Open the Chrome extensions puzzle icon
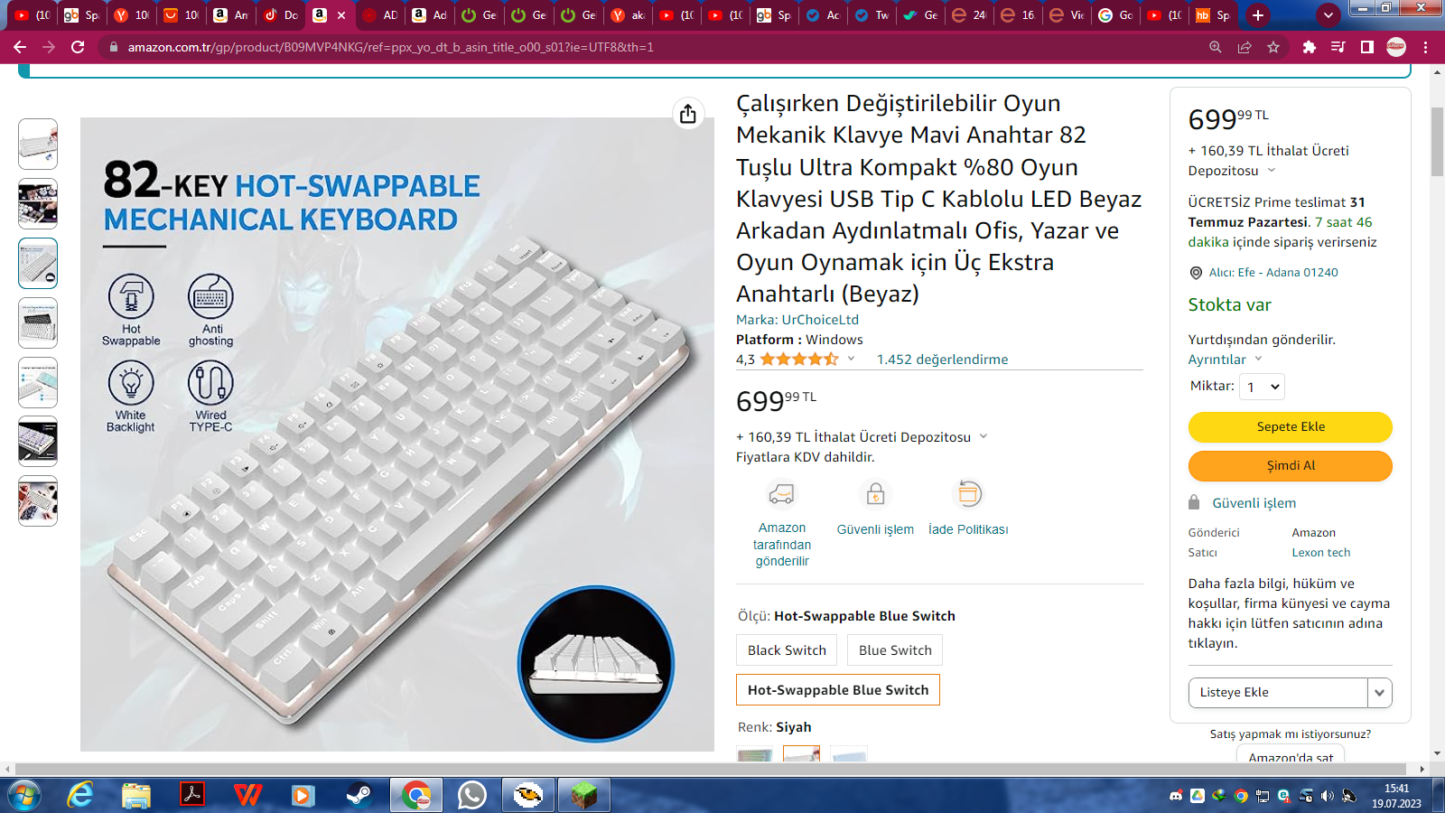The image size is (1445, 813). point(1310,47)
